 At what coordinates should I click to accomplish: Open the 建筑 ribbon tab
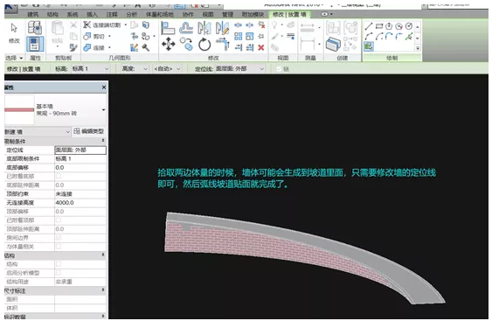pos(33,15)
